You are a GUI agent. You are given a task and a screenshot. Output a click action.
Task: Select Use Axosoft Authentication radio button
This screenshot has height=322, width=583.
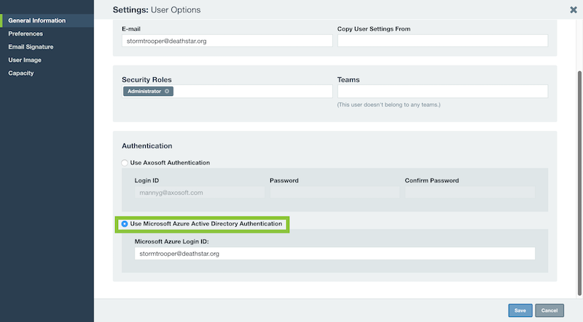tap(125, 163)
